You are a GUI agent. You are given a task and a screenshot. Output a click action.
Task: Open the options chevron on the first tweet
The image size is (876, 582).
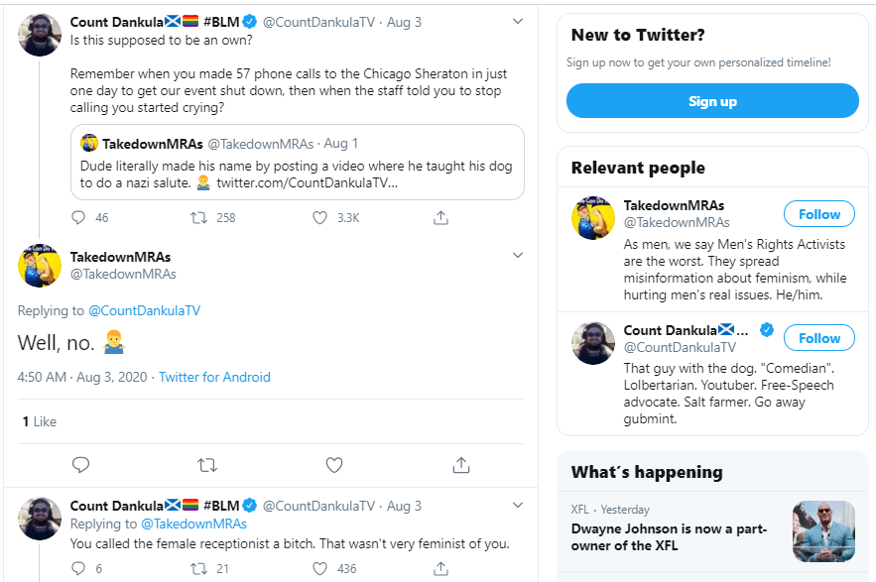point(518,21)
